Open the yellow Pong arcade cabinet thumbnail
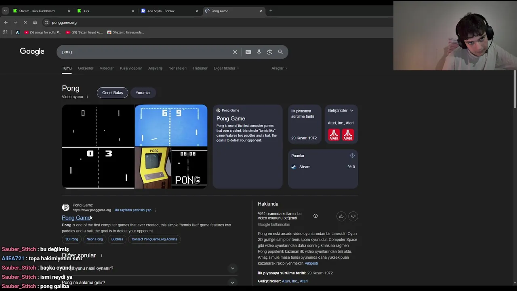The height and width of the screenshot is (291, 517). pyautogui.click(x=153, y=168)
